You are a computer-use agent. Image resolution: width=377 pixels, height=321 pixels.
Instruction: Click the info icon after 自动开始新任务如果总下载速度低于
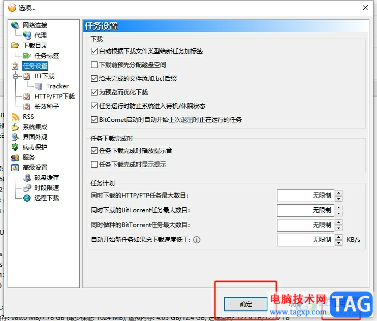point(197,240)
